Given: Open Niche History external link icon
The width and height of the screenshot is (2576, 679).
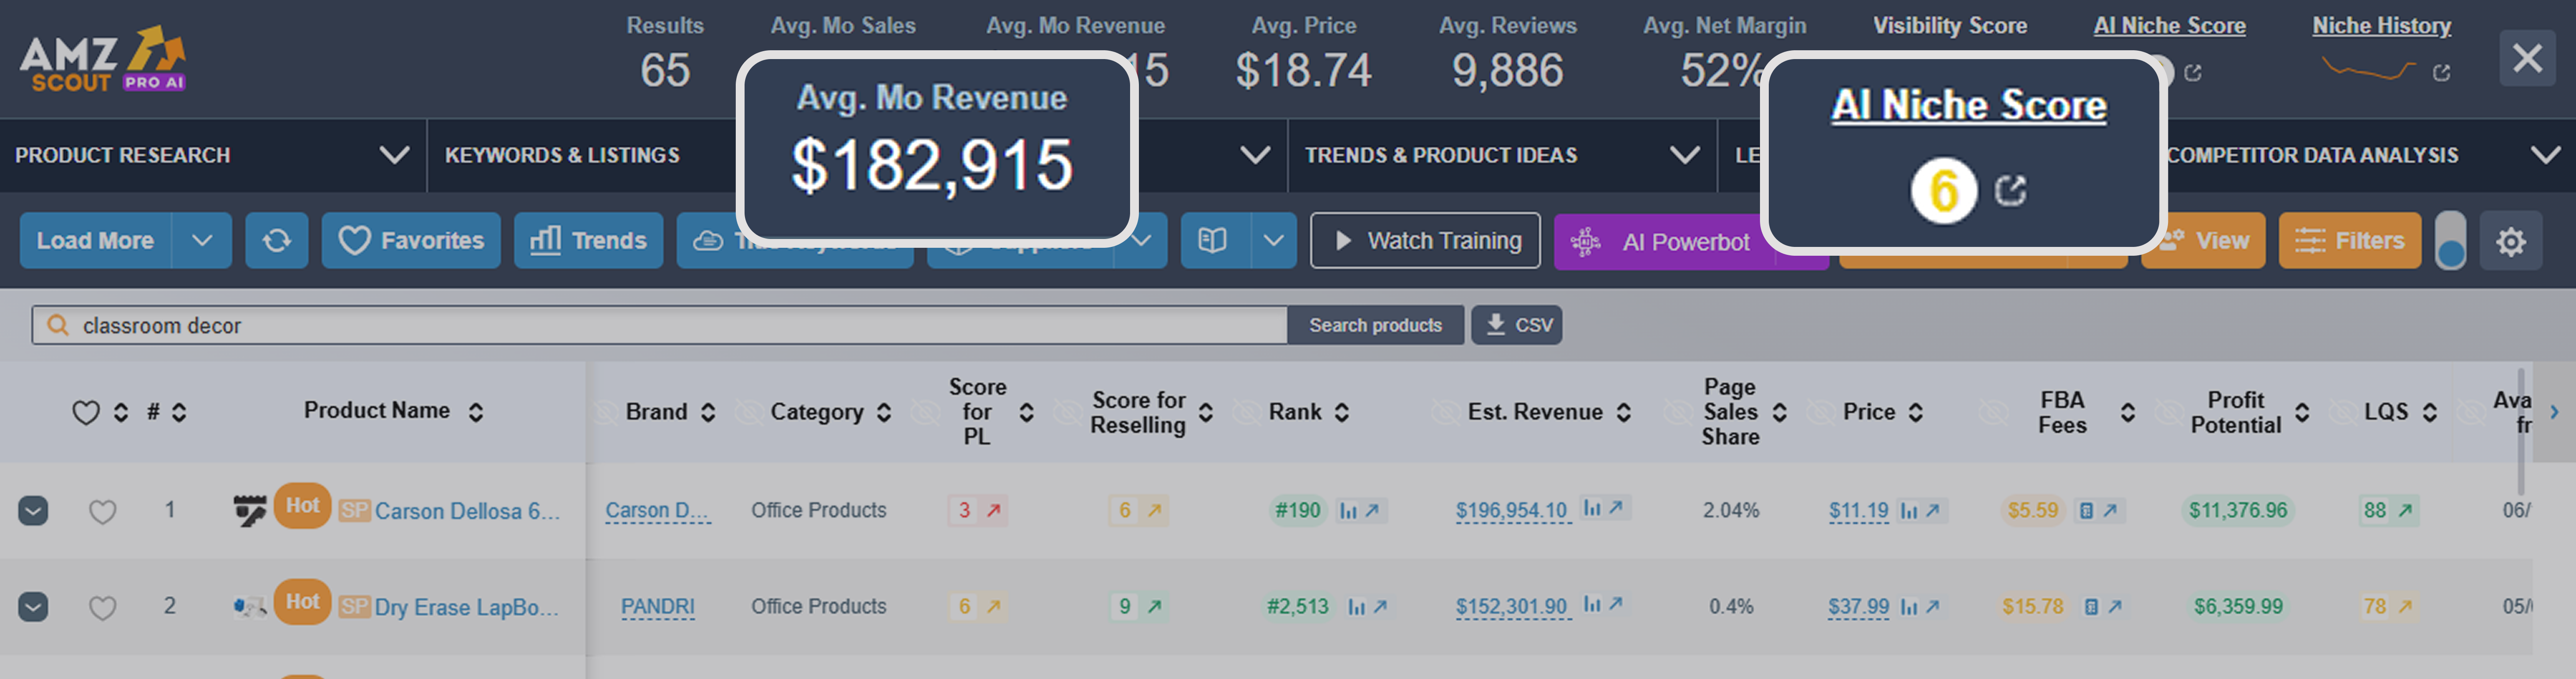Looking at the screenshot, I should (x=2441, y=73).
